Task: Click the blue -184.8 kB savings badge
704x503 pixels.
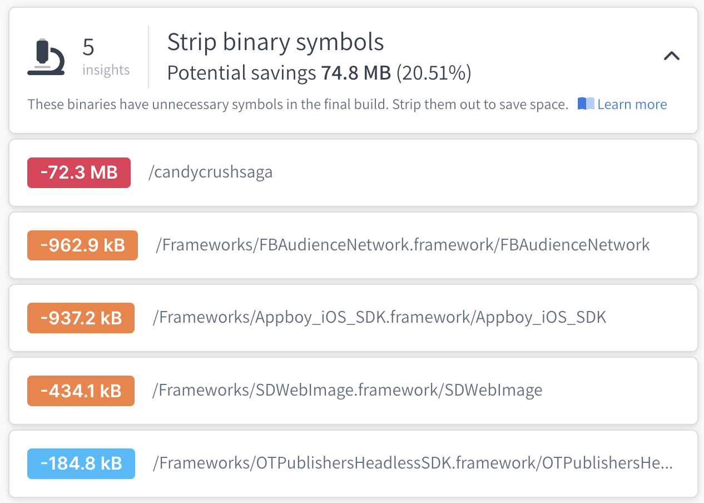Action: [x=81, y=463]
